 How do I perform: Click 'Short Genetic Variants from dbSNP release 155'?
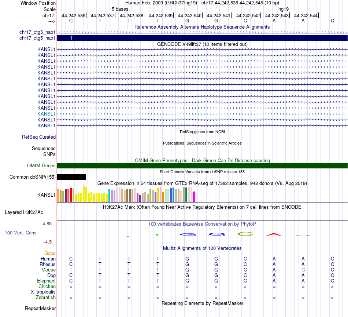point(202,172)
